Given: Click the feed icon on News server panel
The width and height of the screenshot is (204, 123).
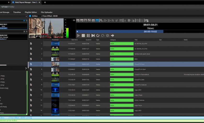Looking at the screenshot, I should point(24,20).
